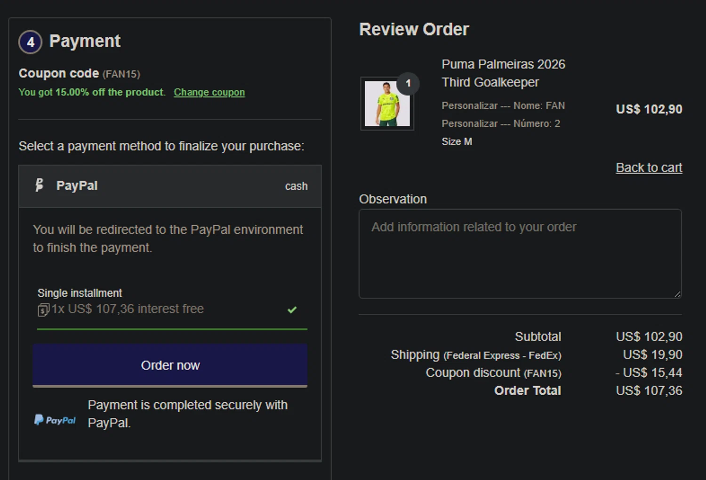Screen dimensions: 706x480
Task: Click into the Observation text field
Action: 520,254
